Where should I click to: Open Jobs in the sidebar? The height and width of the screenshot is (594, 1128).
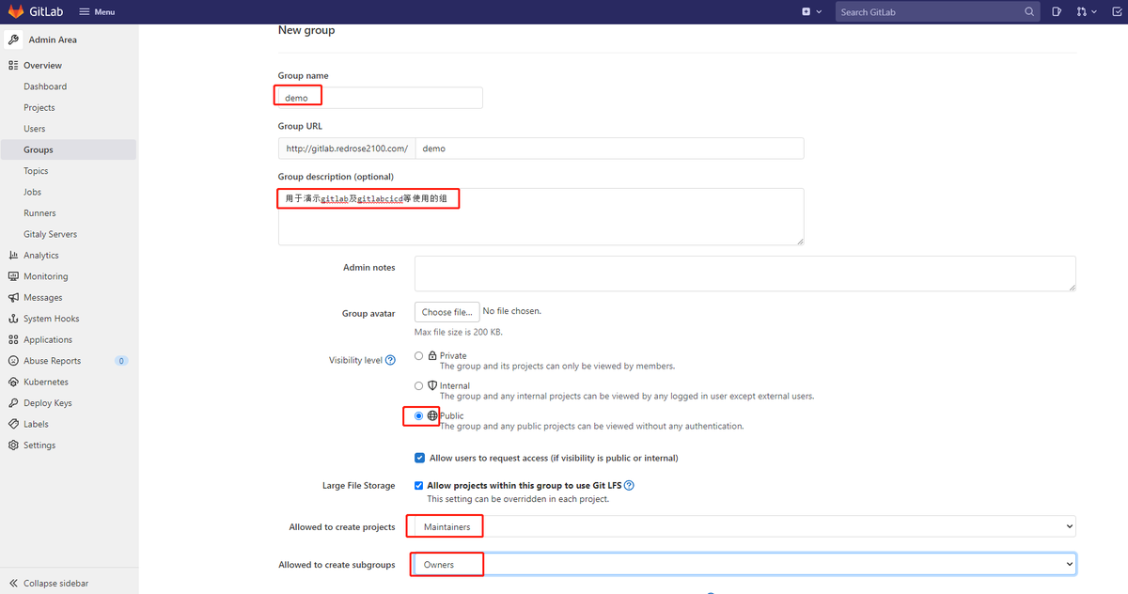[33, 192]
